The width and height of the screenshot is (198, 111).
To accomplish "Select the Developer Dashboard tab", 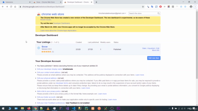I will point(78,2).
